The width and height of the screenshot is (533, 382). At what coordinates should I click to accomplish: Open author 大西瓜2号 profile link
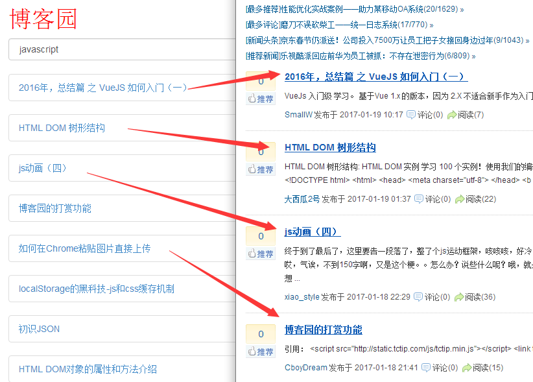[302, 199]
